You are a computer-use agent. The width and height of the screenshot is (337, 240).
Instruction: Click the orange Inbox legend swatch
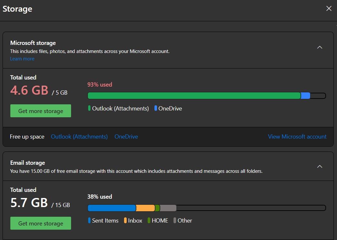(125, 220)
